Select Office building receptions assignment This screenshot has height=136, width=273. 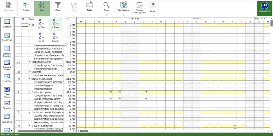[48, 49]
